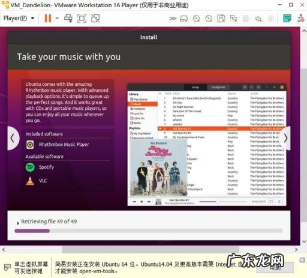307x278 pixels.
Task: Open the Player(P) menu
Action: (19, 18)
